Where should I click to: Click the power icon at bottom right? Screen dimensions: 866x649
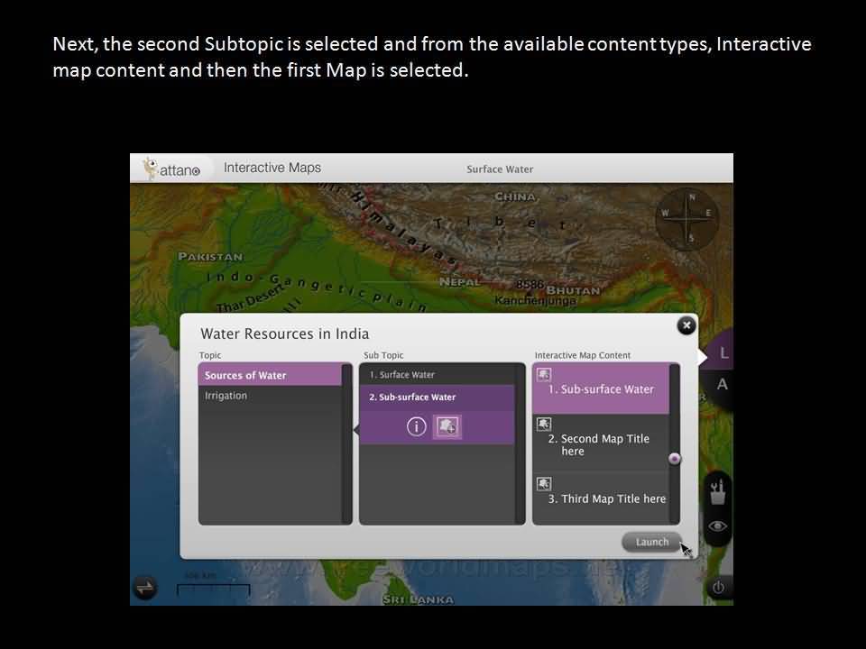[x=718, y=587]
